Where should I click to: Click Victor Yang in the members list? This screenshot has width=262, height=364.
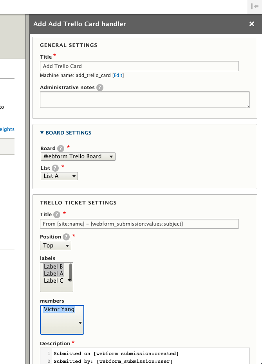click(x=59, y=309)
